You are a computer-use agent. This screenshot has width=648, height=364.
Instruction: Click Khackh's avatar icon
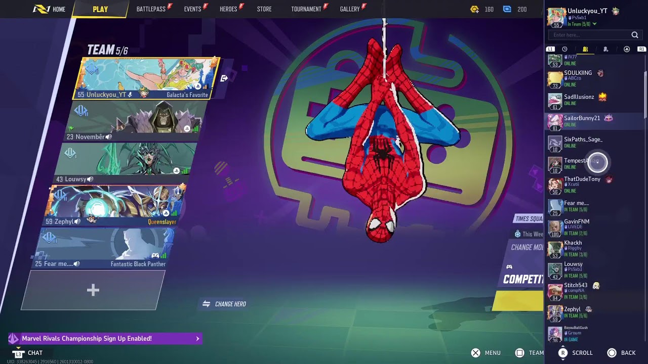click(x=555, y=249)
